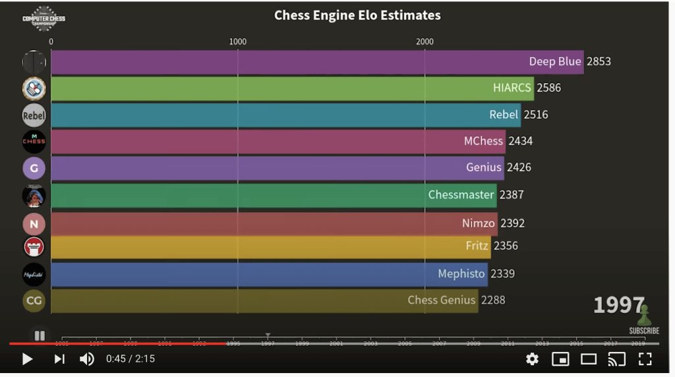Enable miniplayer mode
Screen dimensions: 675x377
tap(560, 359)
